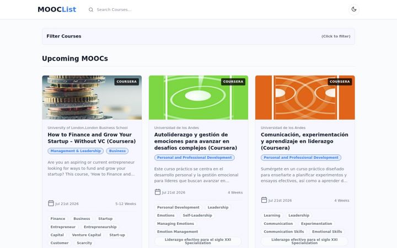The height and width of the screenshot is (248, 397).
Task: Select the Experimentation tag
Action: [x=316, y=224]
